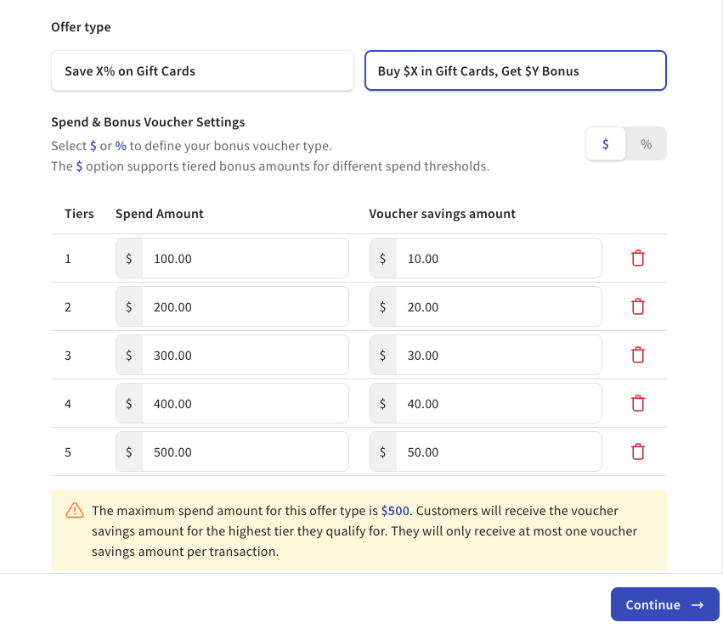
Task: Edit tier 2 spend amount 200.00
Action: tap(245, 307)
